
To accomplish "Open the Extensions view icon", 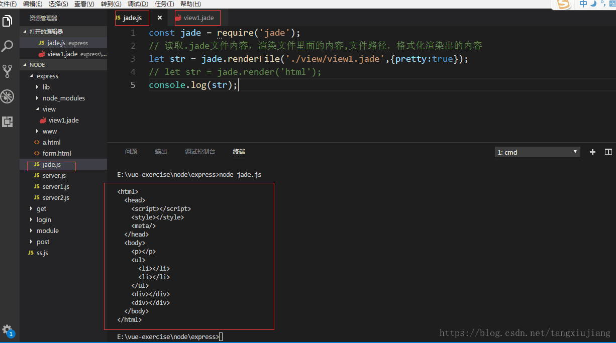I will pos(8,121).
